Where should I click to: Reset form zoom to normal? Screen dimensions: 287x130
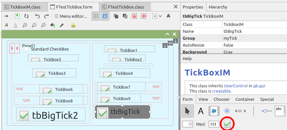43,25
